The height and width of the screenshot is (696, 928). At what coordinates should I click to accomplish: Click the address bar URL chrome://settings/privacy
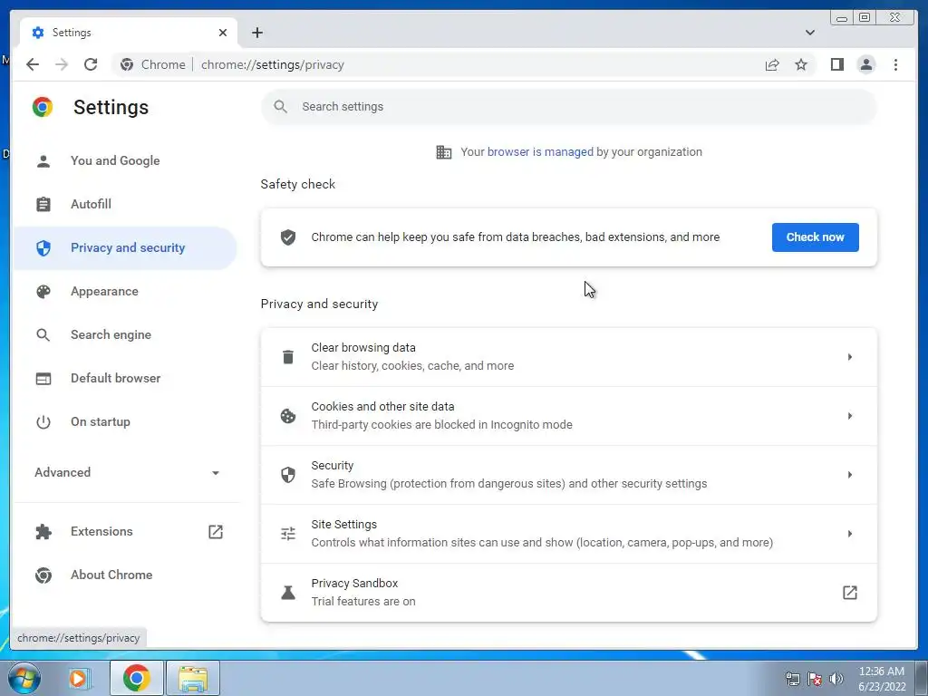[272, 64]
